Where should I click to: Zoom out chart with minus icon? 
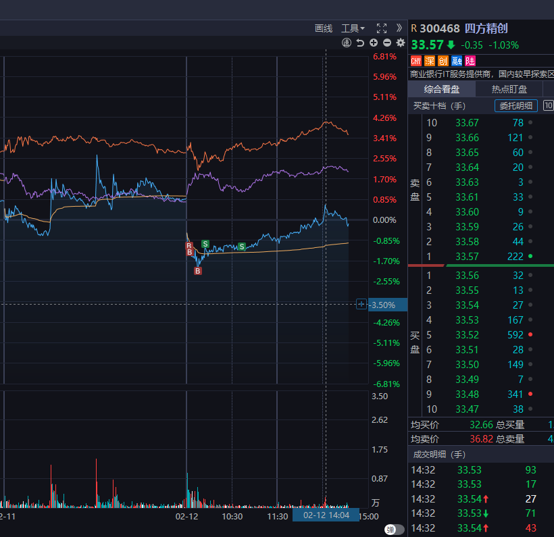click(387, 43)
